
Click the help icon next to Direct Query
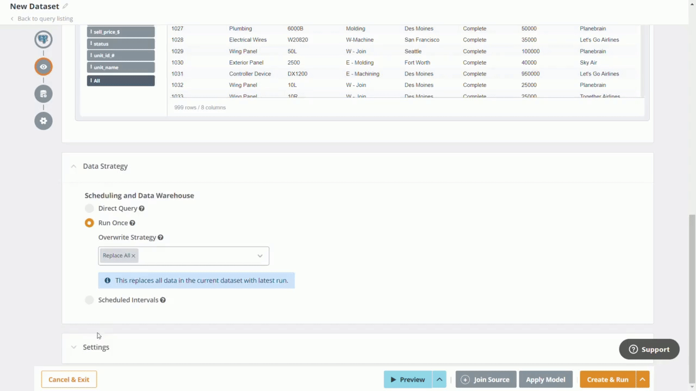(141, 209)
